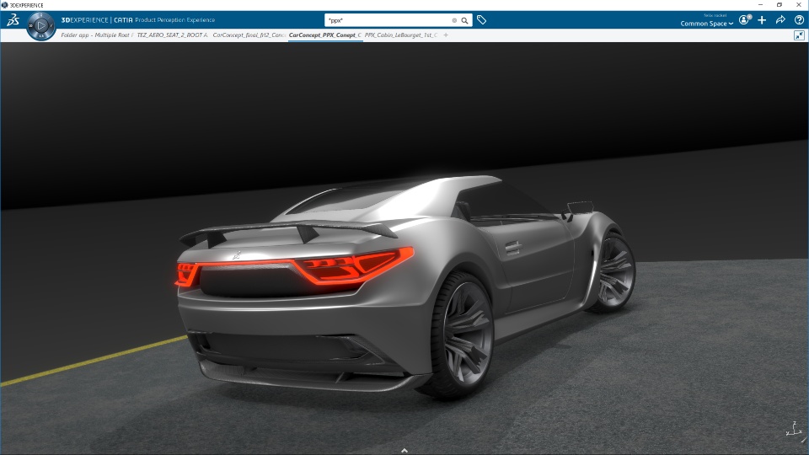Viewport: 809px width, 455px height.
Task: Toggle full screen expand icon
Action: pos(799,35)
